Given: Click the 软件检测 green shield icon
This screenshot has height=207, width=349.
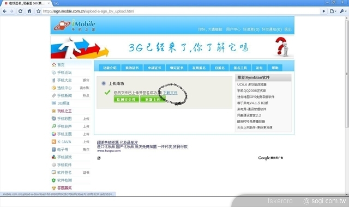Looking at the screenshot, I should pyautogui.click(x=54, y=180).
